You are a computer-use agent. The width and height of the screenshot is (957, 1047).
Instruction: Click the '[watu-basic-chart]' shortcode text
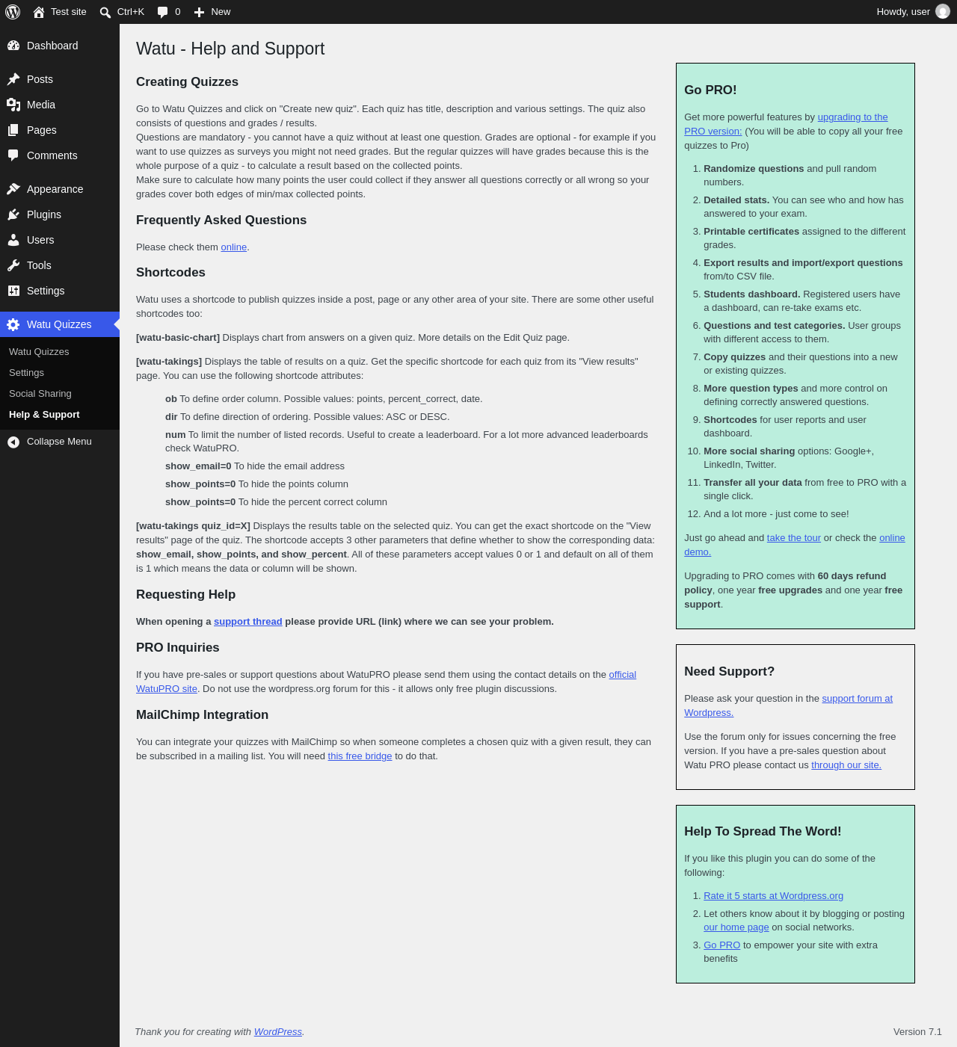coord(178,338)
